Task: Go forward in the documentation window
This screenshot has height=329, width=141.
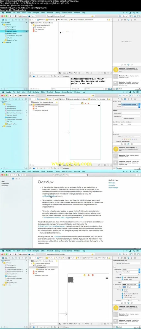Action: pyautogui.click(x=14, y=174)
